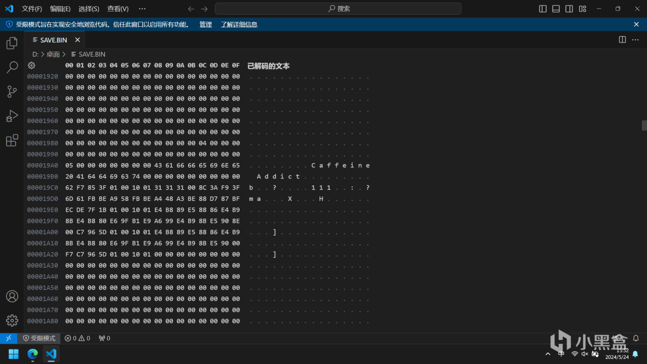647x364 pixels.
Task: Close the SAVE.BIN editor tab
Action: click(x=77, y=40)
